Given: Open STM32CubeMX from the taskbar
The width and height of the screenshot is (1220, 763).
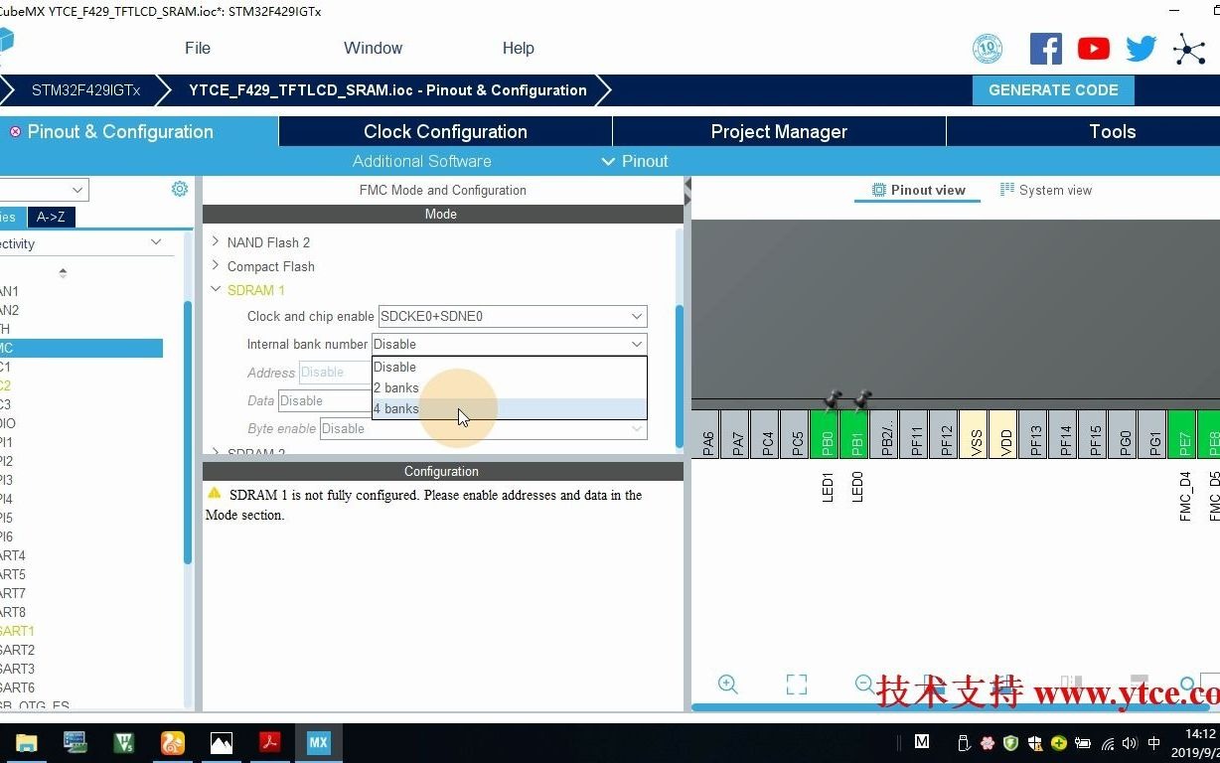Looking at the screenshot, I should coord(317,742).
